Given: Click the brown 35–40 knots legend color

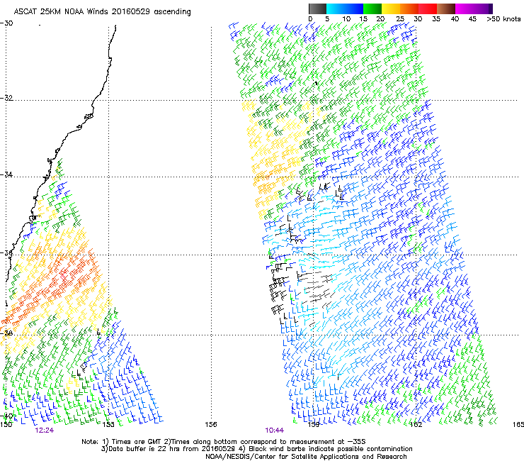Looking at the screenshot, I should pyautogui.click(x=446, y=9).
